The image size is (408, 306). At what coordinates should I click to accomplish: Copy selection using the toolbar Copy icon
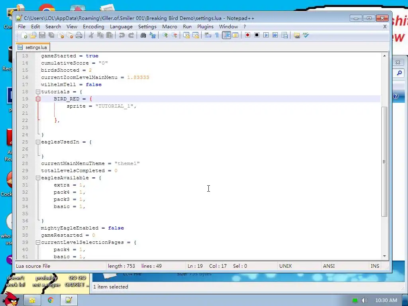coord(100,35)
